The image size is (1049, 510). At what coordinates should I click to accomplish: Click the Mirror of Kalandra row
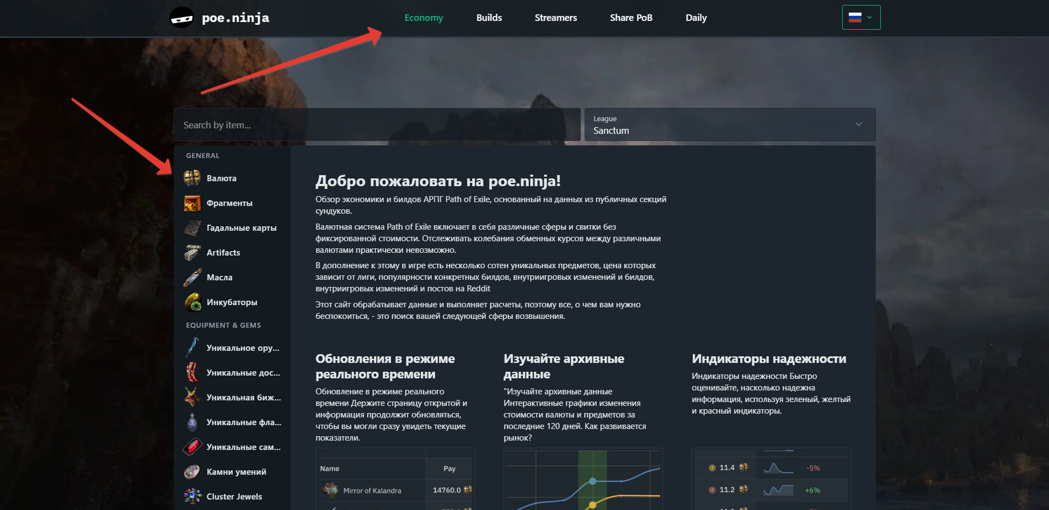(x=372, y=491)
